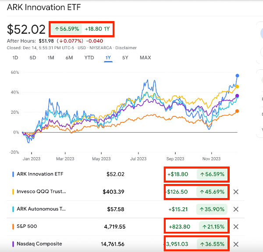Click blue color marker beside ARK Innovation ETF

click(x=13, y=174)
